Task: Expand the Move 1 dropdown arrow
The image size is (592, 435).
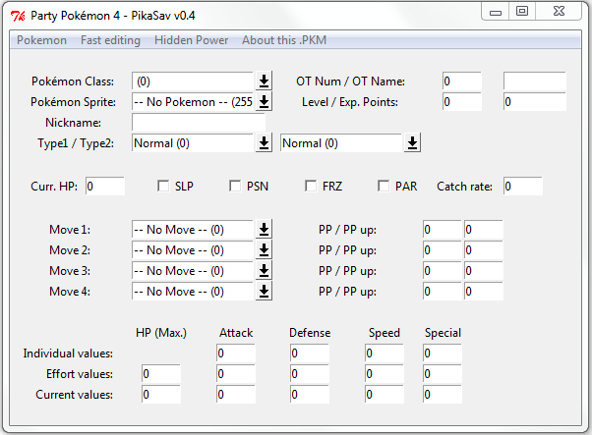Action: pos(264,229)
